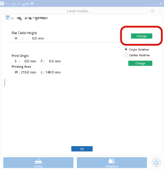Click Change button for Print Origin
Image resolution: width=164 pixels, height=170 pixels.
[140, 63]
